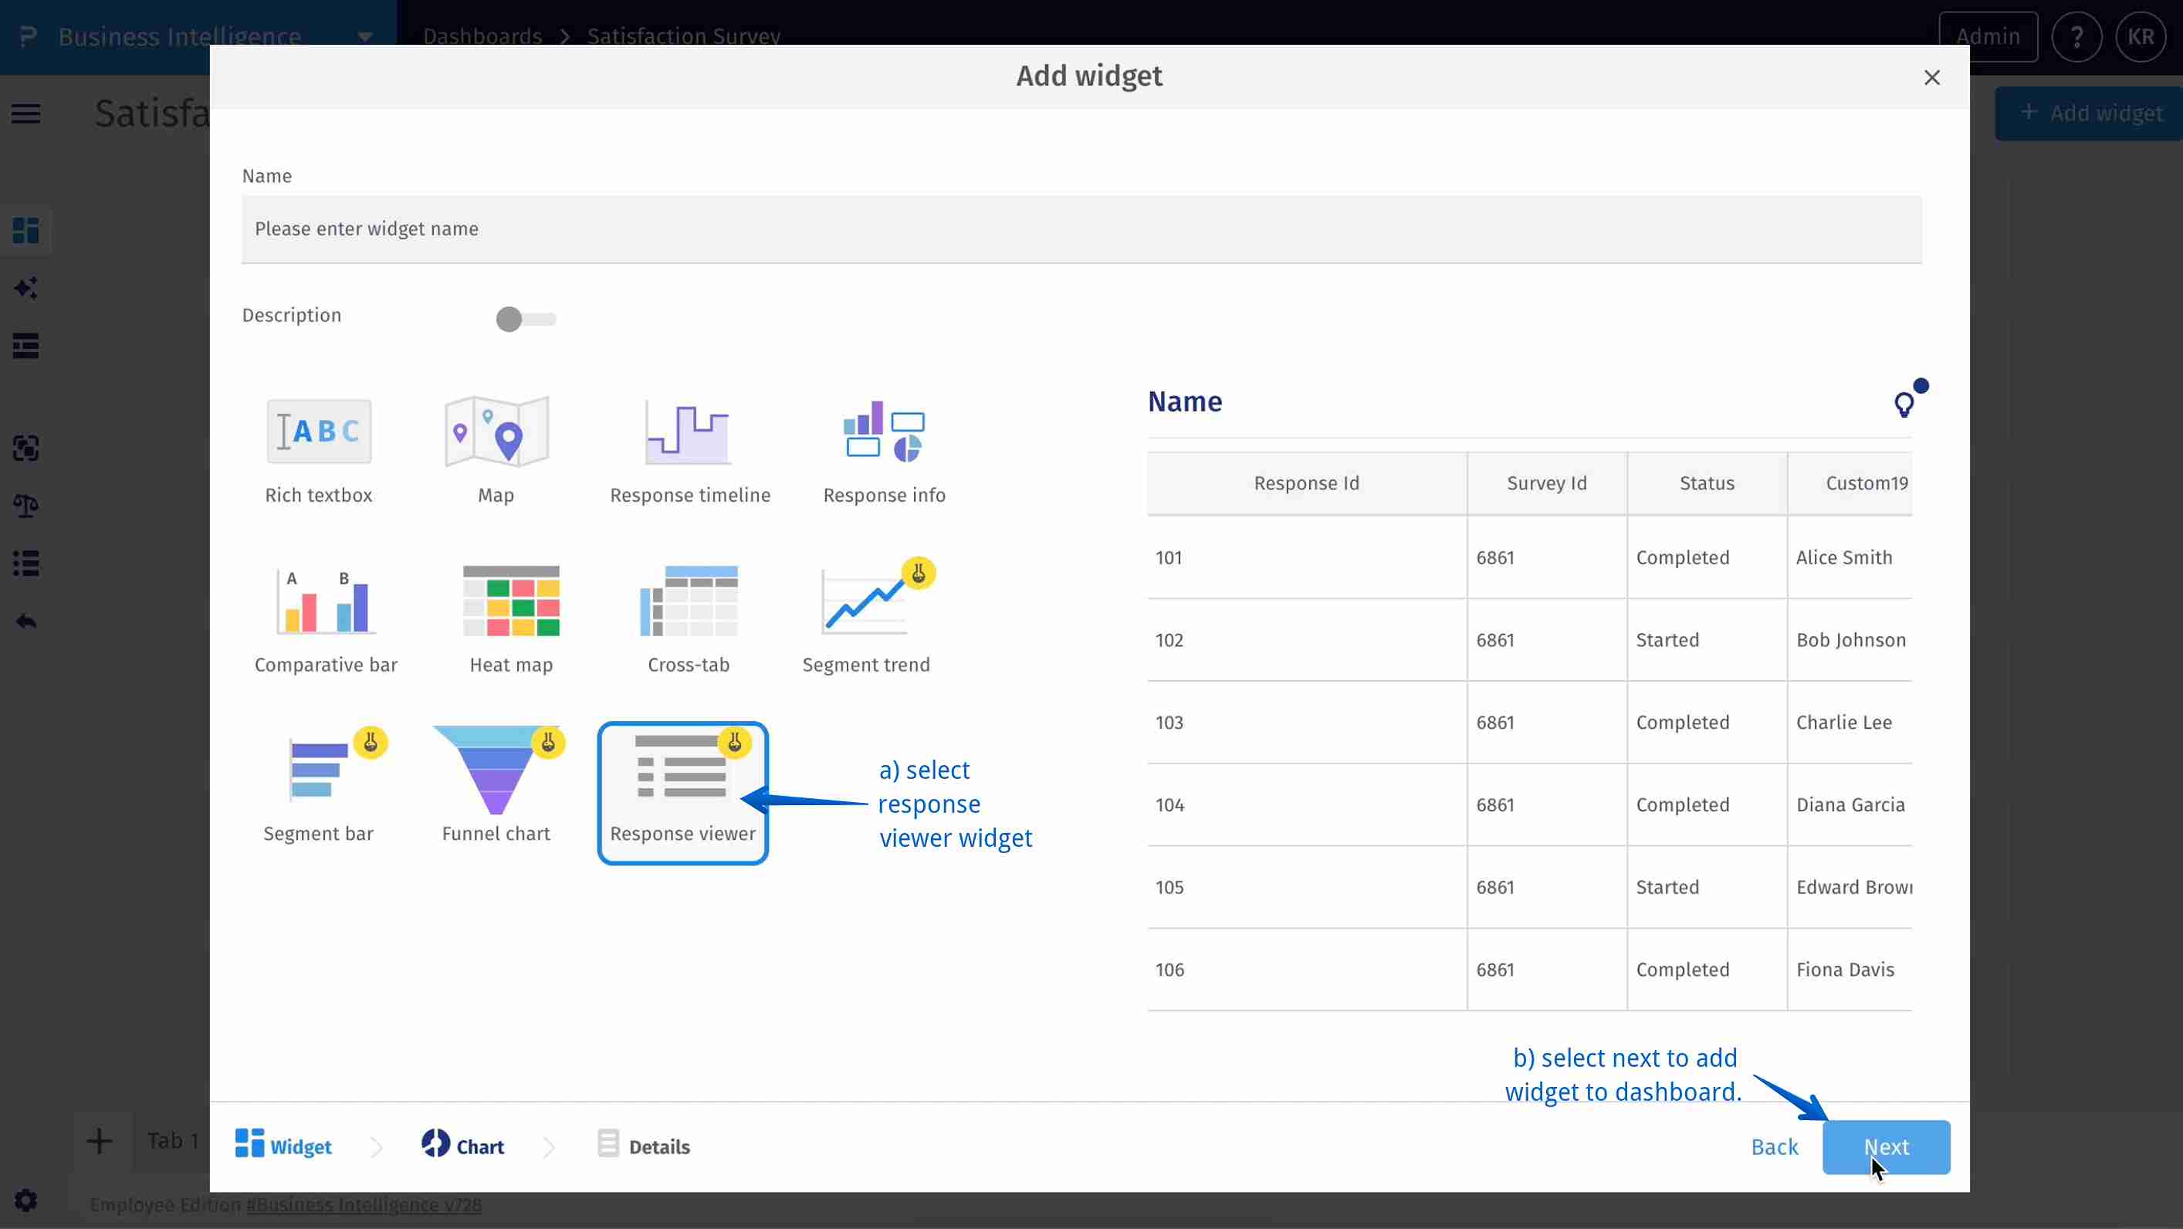
Task: Expand the hamburger navigation menu
Action: [26, 113]
